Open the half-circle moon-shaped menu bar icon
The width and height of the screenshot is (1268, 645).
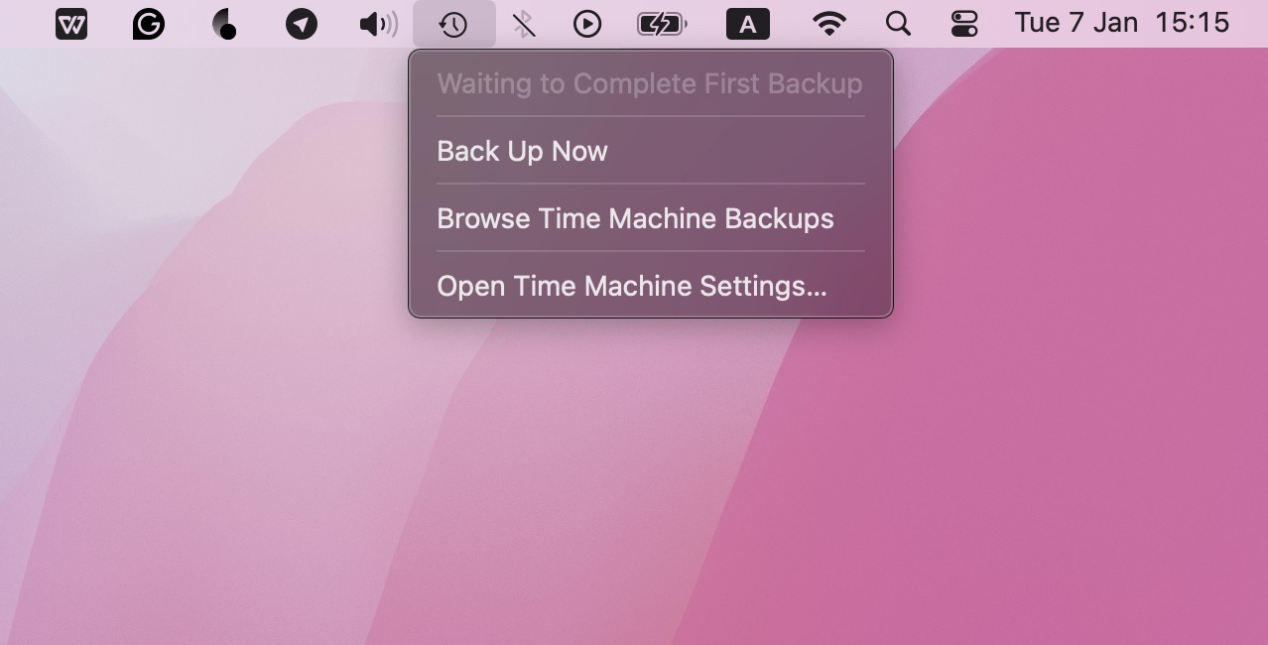pyautogui.click(x=225, y=24)
